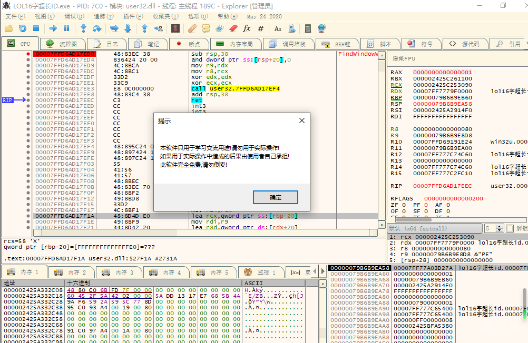This screenshot has width=528, height=343.
Task: Open the 内存 2 dump tab
Action: pos(71,273)
